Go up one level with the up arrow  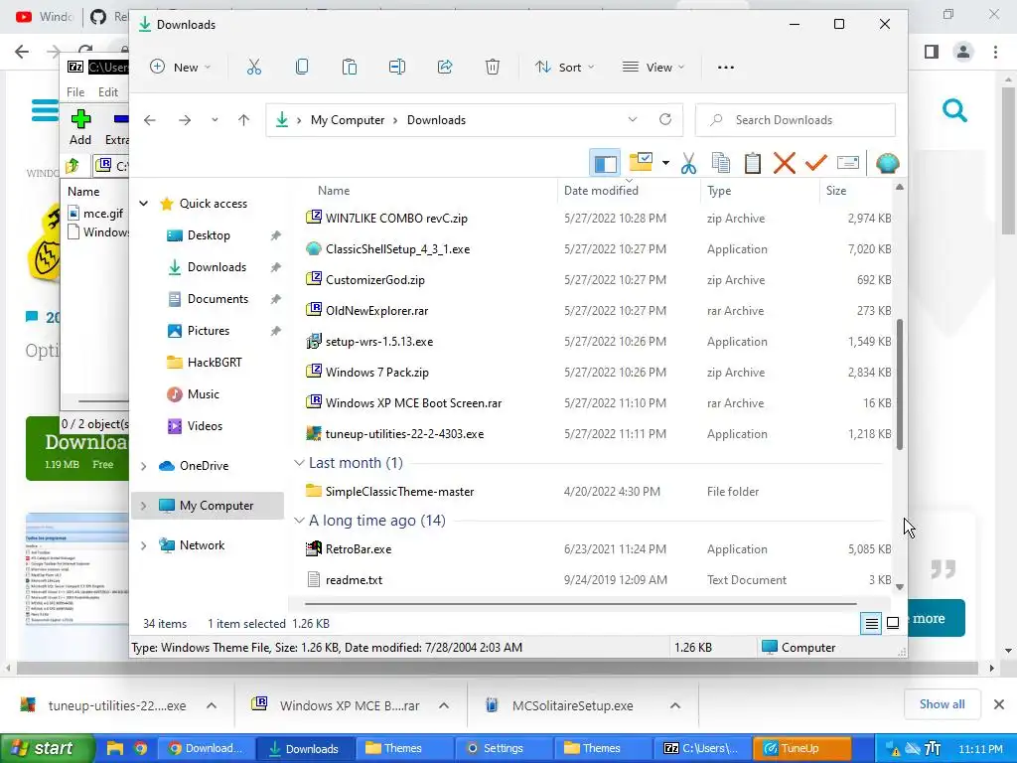click(x=244, y=120)
